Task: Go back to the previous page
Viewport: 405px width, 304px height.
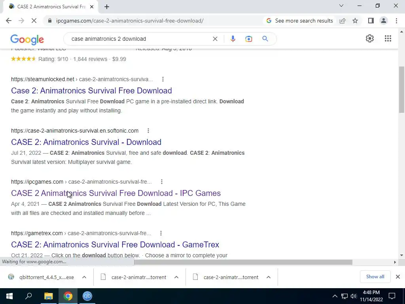Action: coord(9,21)
